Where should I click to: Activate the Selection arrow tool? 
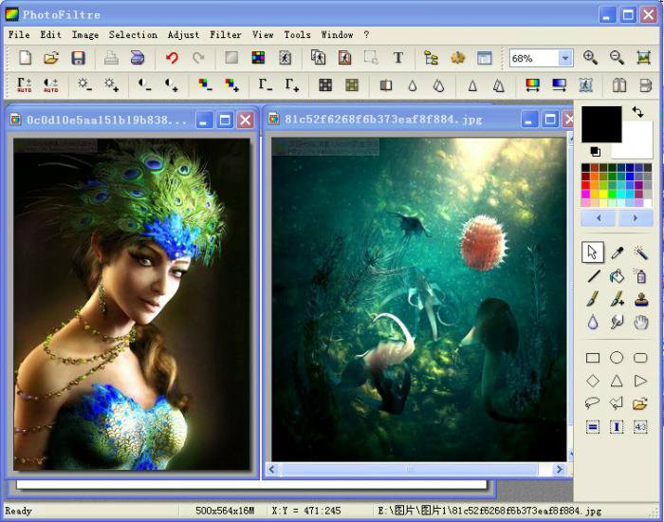click(593, 252)
